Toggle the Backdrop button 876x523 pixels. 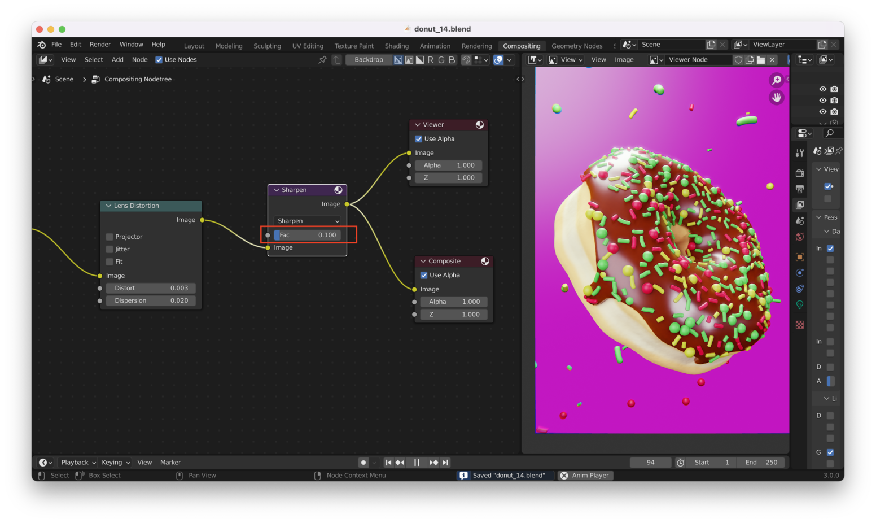pyautogui.click(x=369, y=60)
